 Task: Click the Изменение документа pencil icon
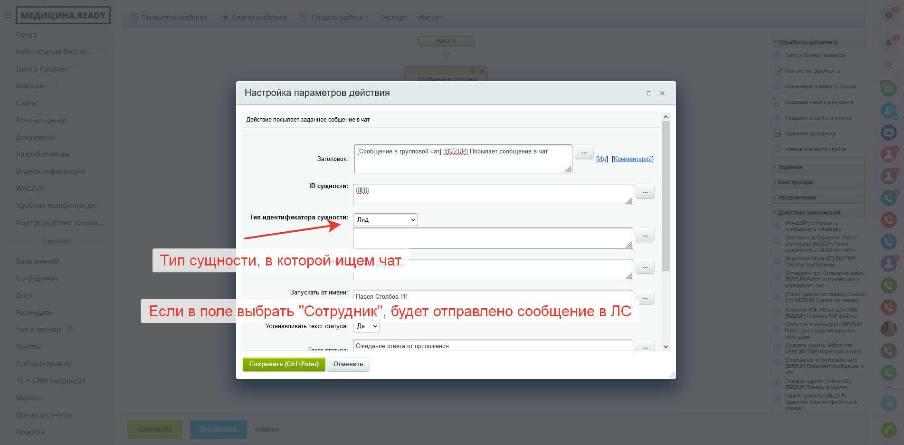pos(778,71)
